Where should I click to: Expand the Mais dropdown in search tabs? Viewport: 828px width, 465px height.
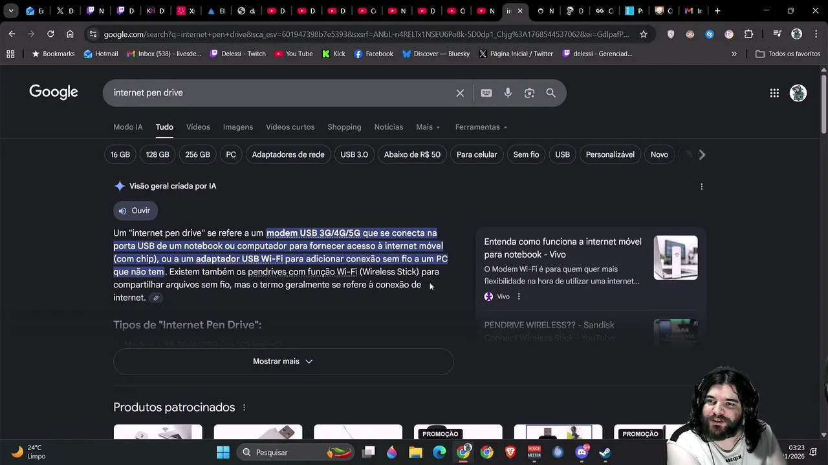point(428,127)
